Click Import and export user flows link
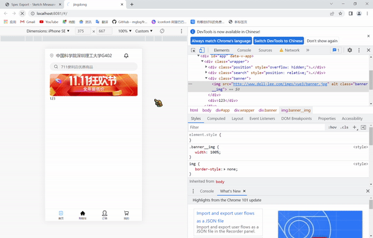Viewport: 373px width, 238px height. tap(225, 217)
